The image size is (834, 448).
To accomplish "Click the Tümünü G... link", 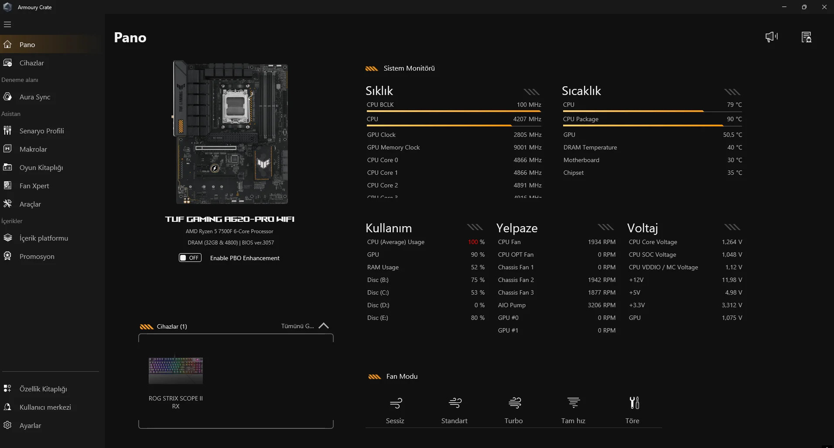I will (x=297, y=326).
